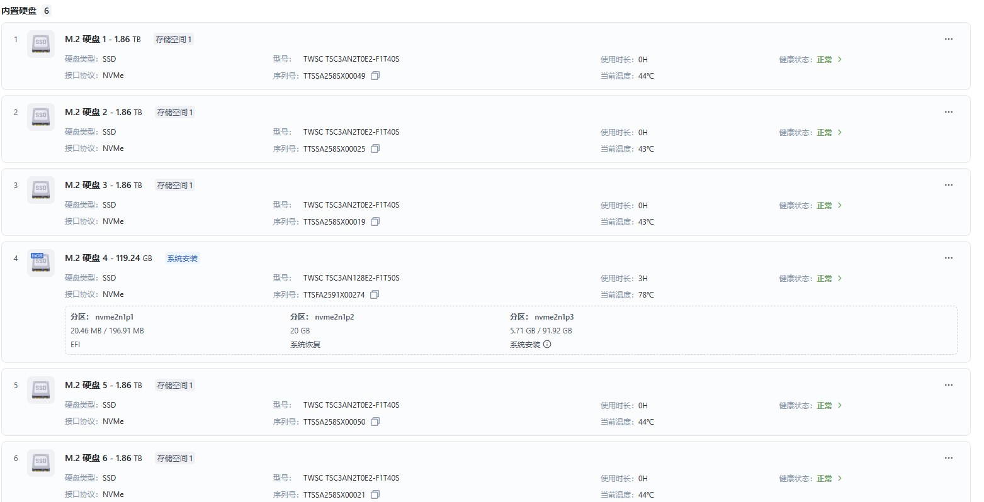The image size is (984, 502).
Task: Open the three-dot menu for M.2 硬盘 4
Action: coord(948,258)
